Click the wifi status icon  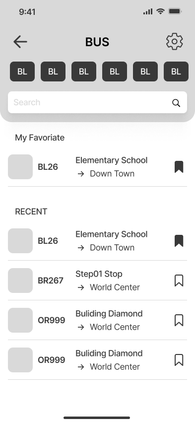[x=160, y=11]
